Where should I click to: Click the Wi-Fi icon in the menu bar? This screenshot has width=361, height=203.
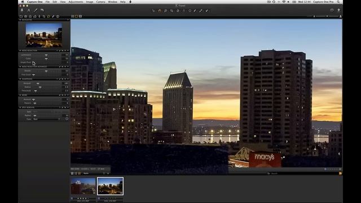pos(284,2)
